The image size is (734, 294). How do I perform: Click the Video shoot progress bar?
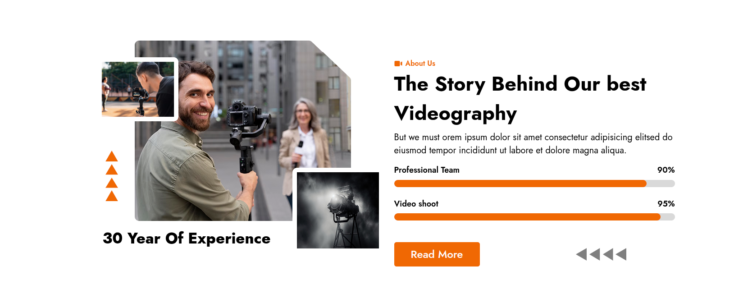pyautogui.click(x=534, y=217)
